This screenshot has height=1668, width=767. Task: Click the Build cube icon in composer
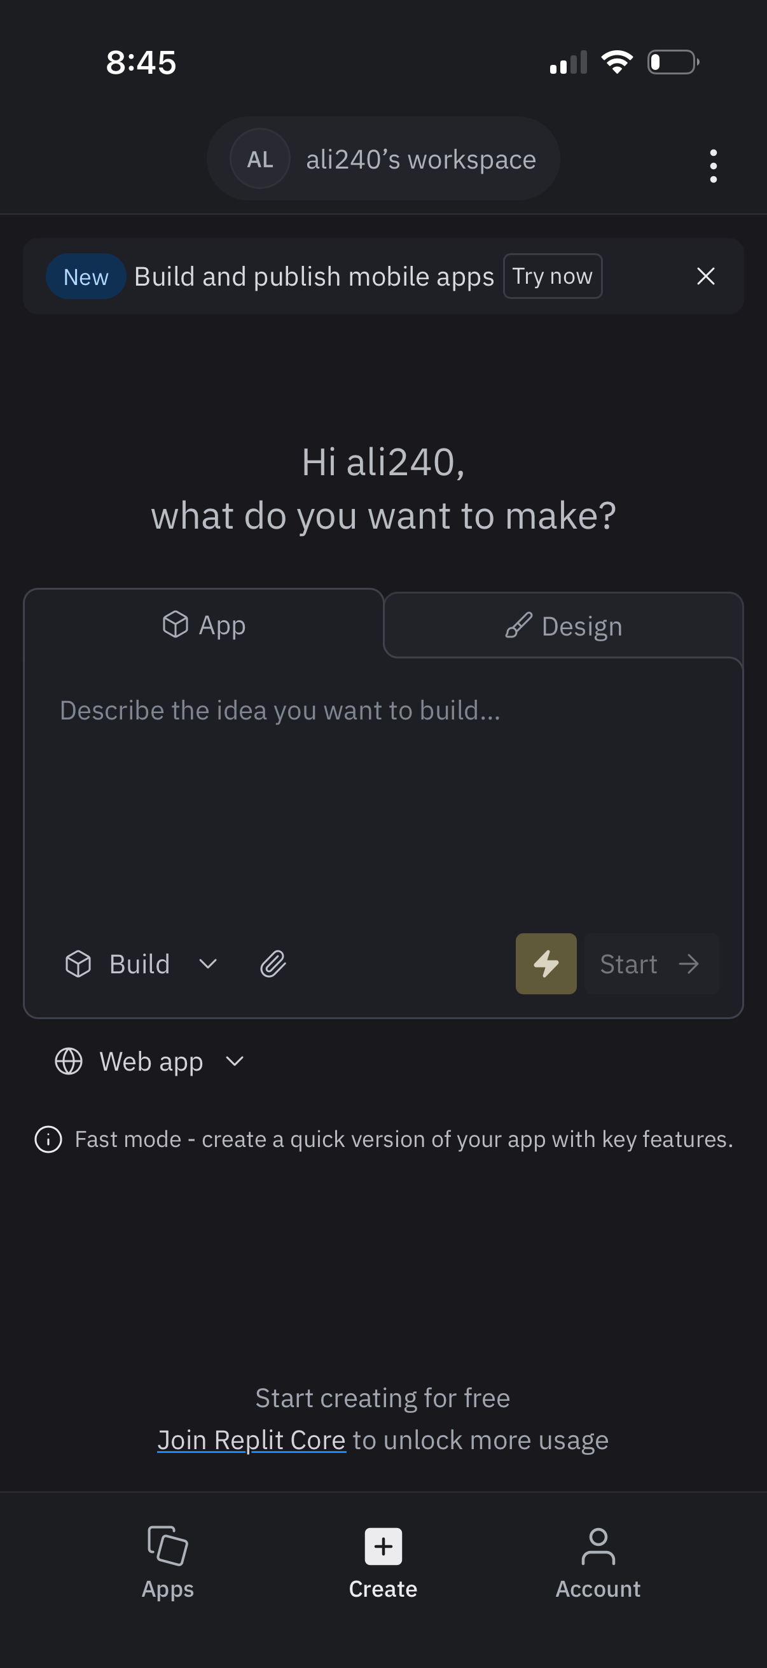pos(79,964)
